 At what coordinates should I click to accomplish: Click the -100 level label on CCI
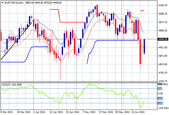pos(160,98)
